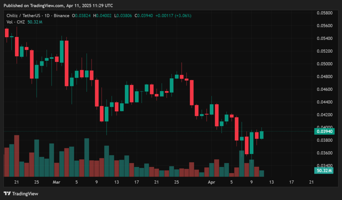Click the 50.32 M value beside Vol label

coord(35,22)
